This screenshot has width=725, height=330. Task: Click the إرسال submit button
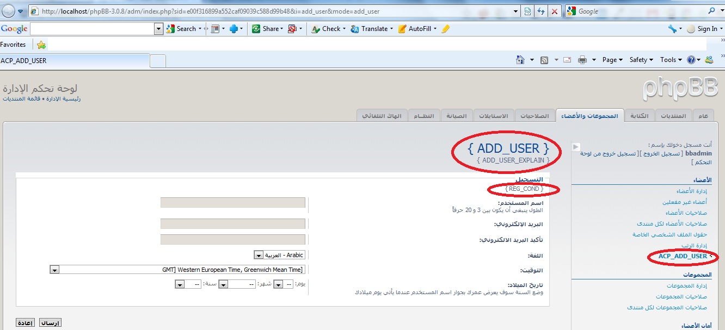(50, 322)
